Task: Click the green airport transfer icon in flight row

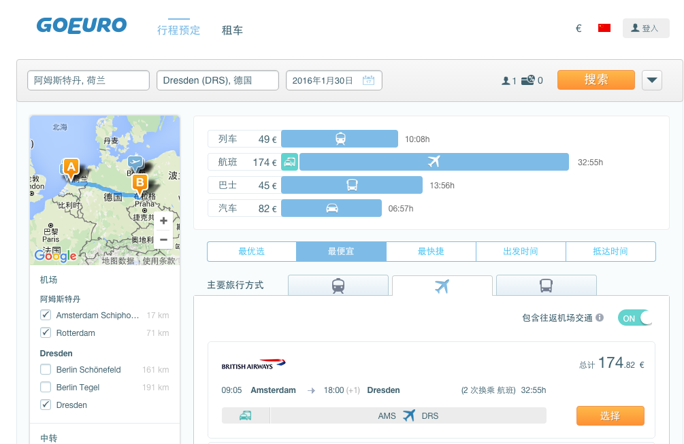Action: (x=290, y=162)
